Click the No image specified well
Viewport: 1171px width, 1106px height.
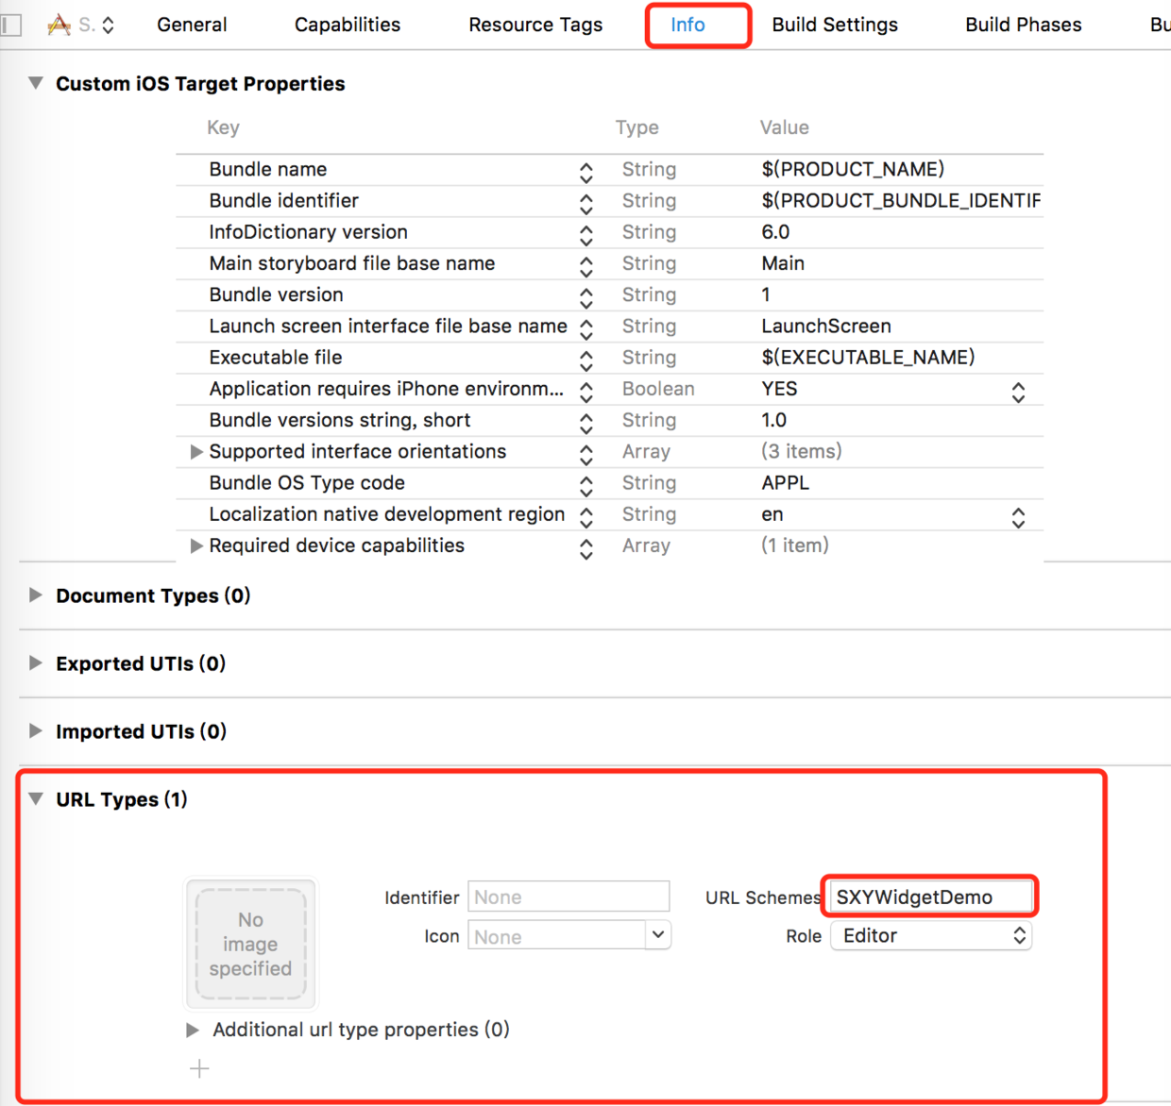pyautogui.click(x=251, y=945)
